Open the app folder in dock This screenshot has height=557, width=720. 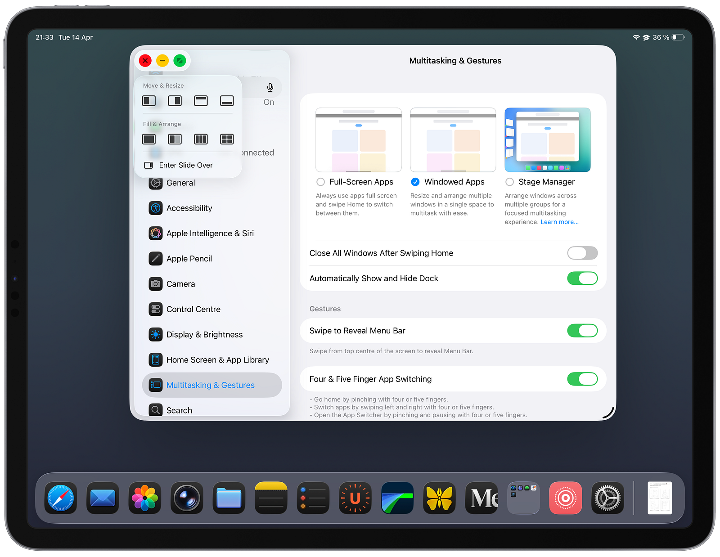pos(523,498)
